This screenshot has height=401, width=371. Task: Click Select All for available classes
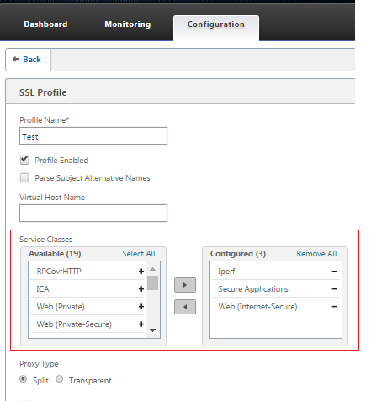point(139,254)
